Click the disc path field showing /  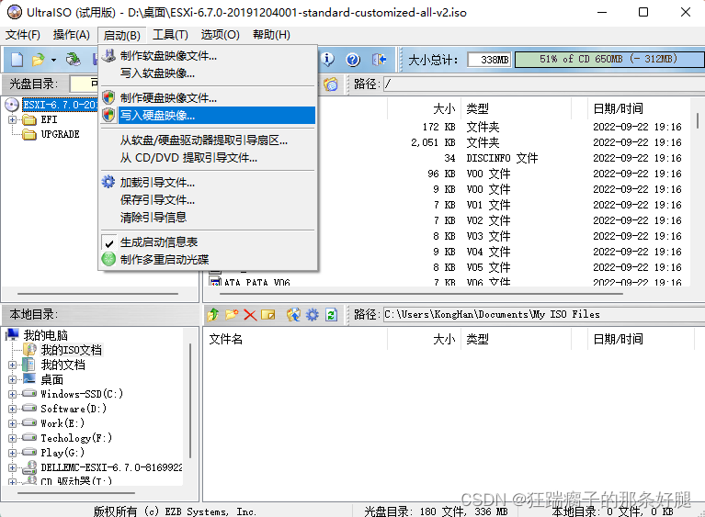tap(544, 84)
